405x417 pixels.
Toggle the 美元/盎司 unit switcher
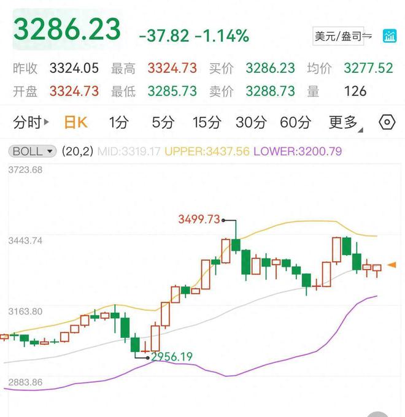click(x=343, y=36)
